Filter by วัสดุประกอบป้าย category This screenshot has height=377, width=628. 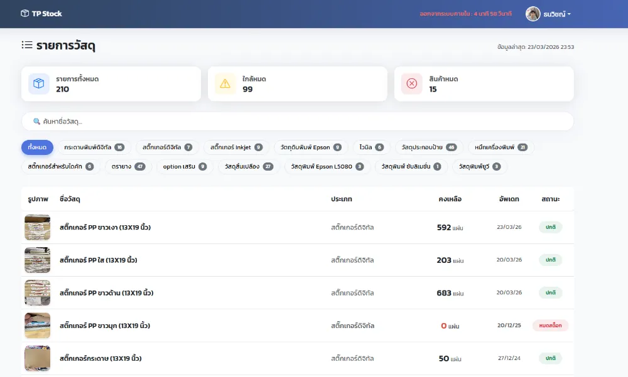click(x=430, y=147)
